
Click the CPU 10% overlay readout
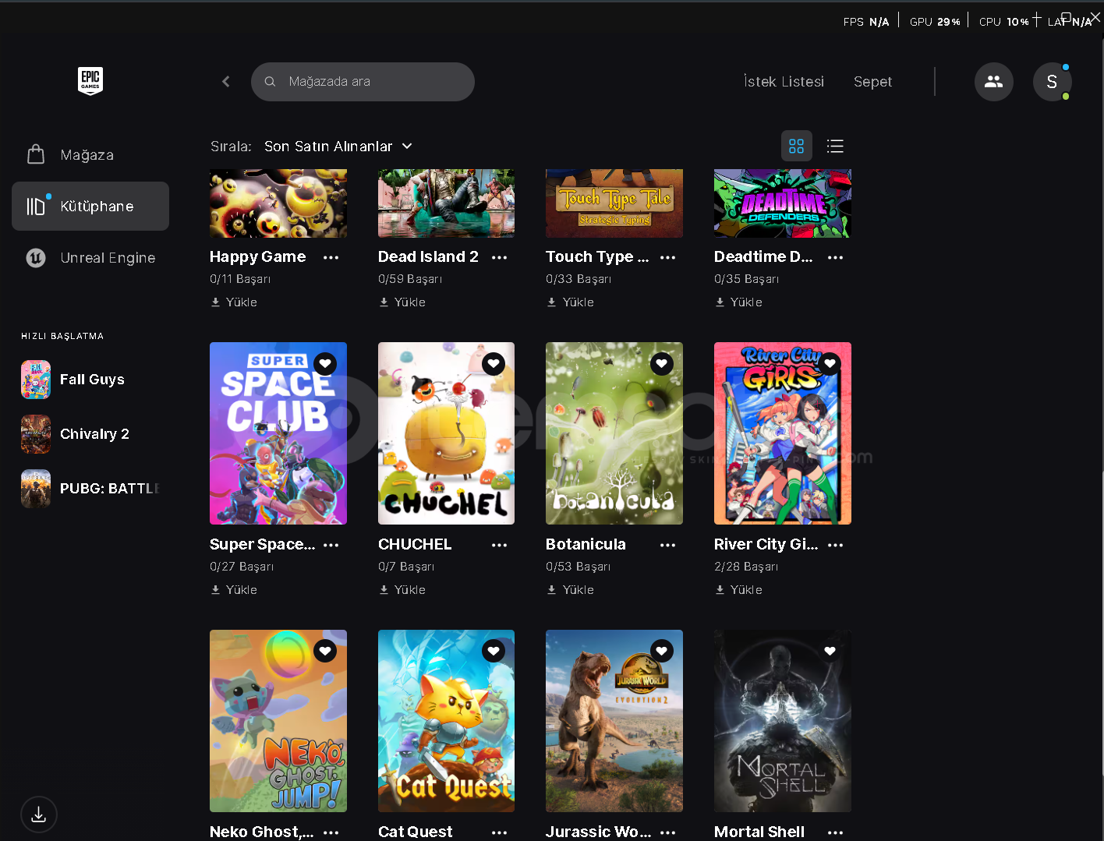(1004, 22)
